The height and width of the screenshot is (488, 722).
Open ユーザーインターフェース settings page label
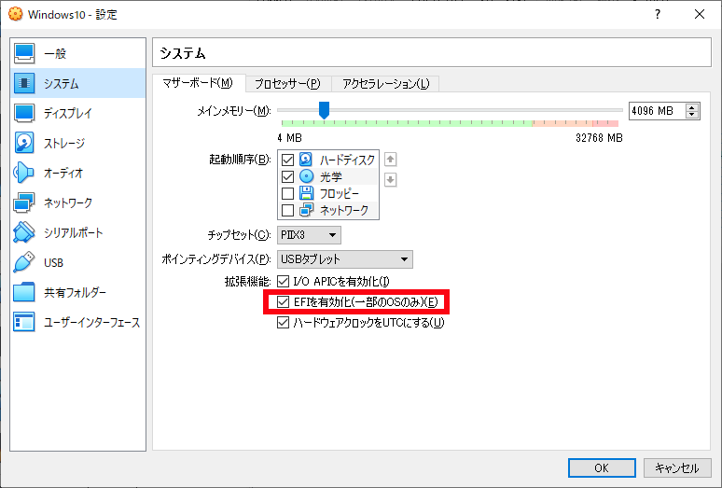pos(91,322)
